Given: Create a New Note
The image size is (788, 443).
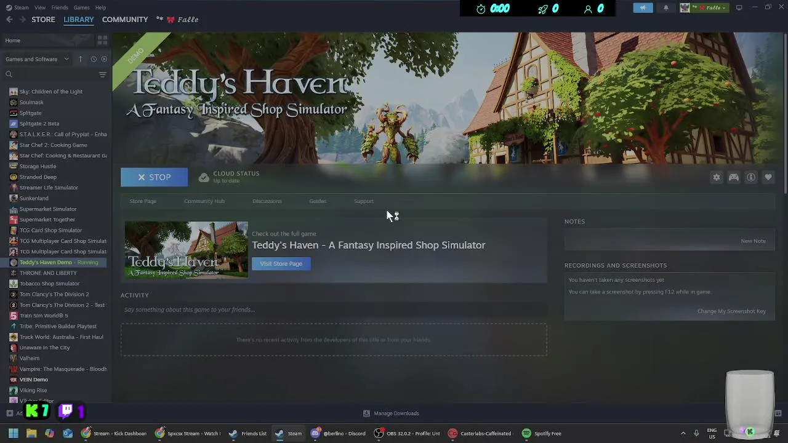Looking at the screenshot, I should click(754, 241).
